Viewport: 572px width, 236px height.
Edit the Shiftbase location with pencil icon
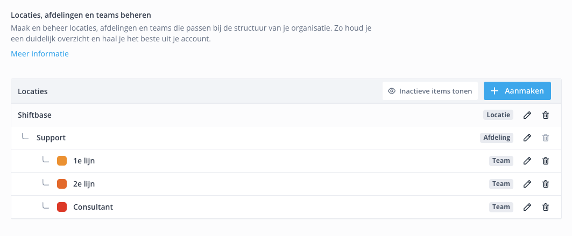tap(527, 115)
